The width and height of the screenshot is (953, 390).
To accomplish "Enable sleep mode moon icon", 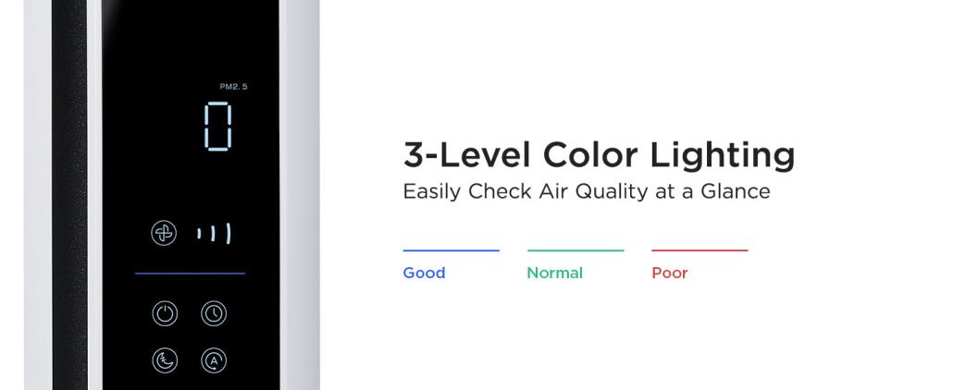I will point(165,360).
